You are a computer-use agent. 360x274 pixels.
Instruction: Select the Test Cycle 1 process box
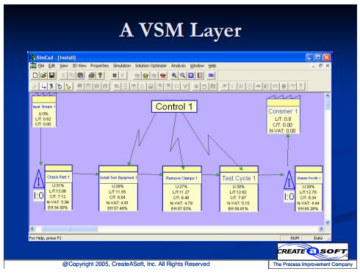click(x=239, y=188)
